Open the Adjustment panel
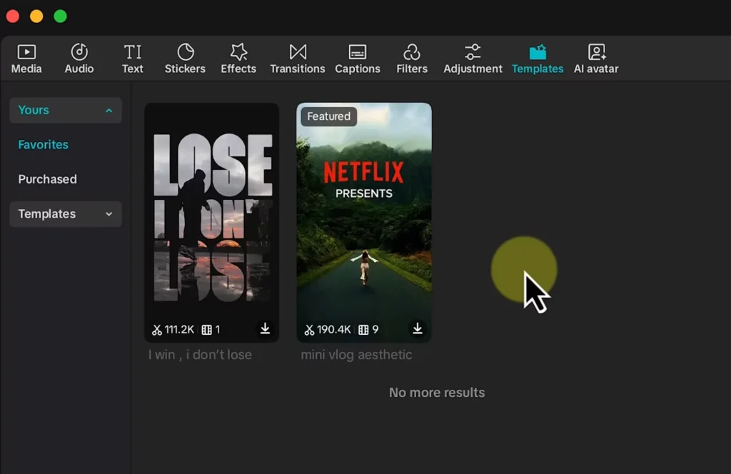The height and width of the screenshot is (474, 731). coord(473,59)
